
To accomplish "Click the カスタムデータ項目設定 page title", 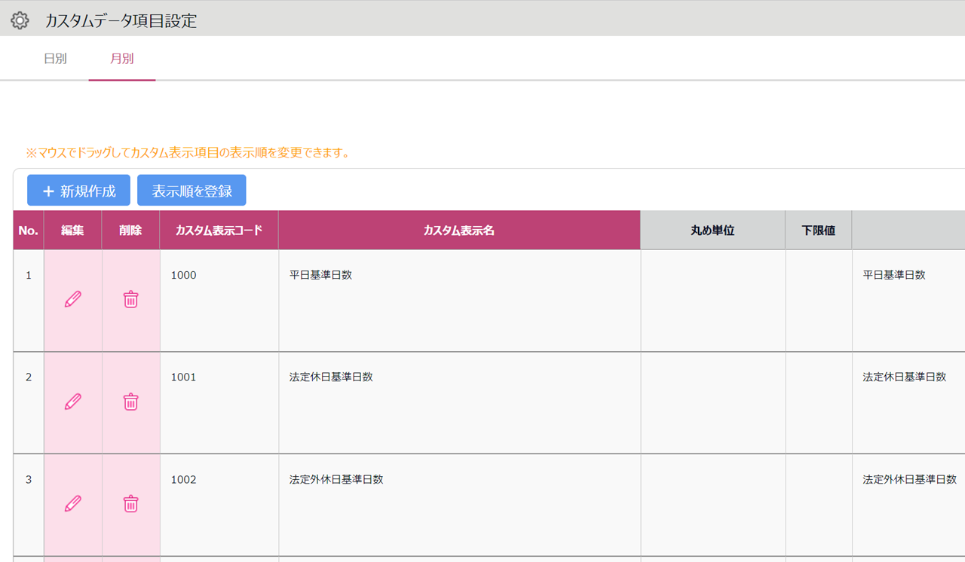I will click(121, 21).
